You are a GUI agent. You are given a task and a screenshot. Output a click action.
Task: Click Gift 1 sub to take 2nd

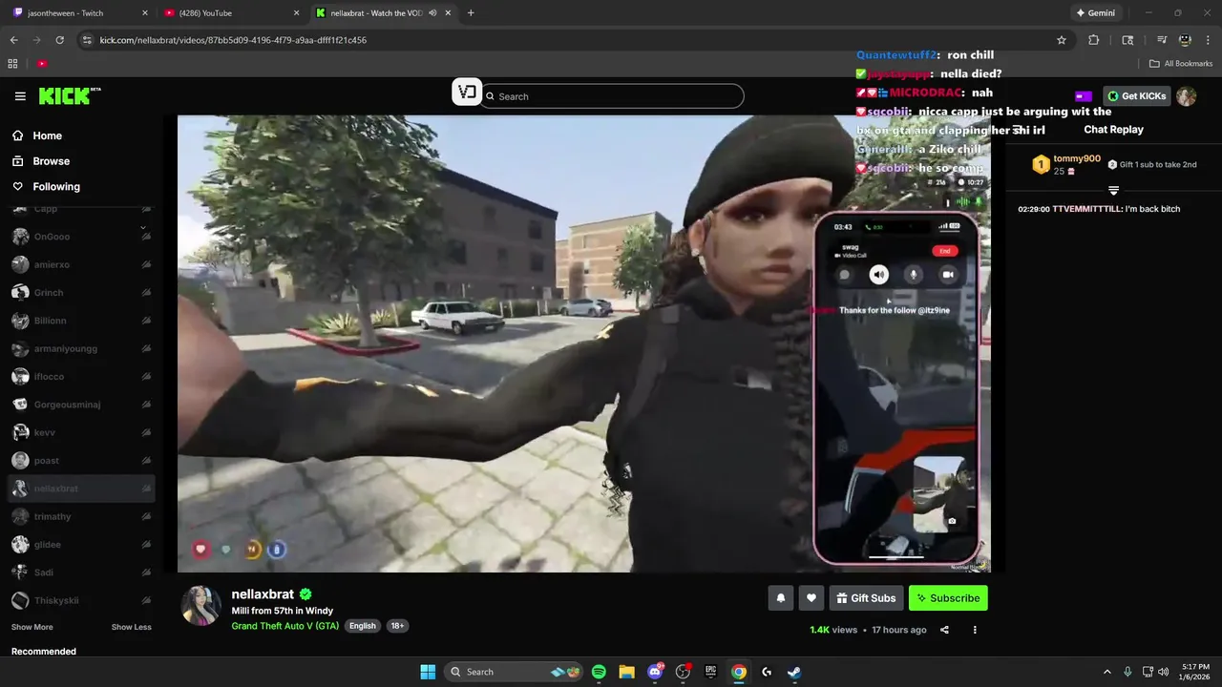pyautogui.click(x=1152, y=165)
